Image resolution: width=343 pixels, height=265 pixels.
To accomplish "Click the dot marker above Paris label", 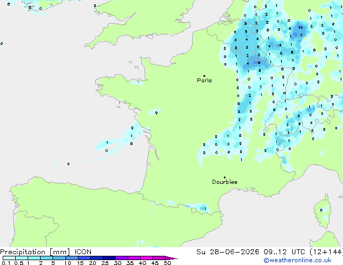I will point(205,76).
